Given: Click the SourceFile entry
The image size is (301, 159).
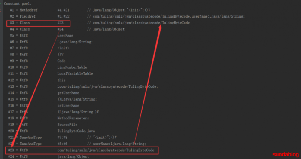Looking at the screenshot, I should pos(67,125).
